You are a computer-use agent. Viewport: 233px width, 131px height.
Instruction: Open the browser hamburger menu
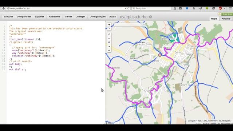coord(230,8)
